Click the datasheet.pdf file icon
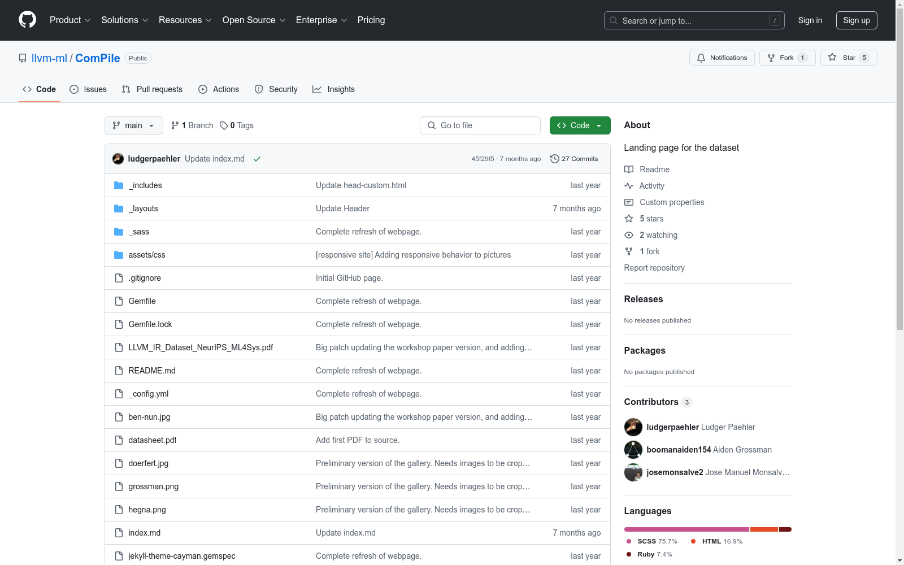This screenshot has width=904, height=565. [x=119, y=440]
